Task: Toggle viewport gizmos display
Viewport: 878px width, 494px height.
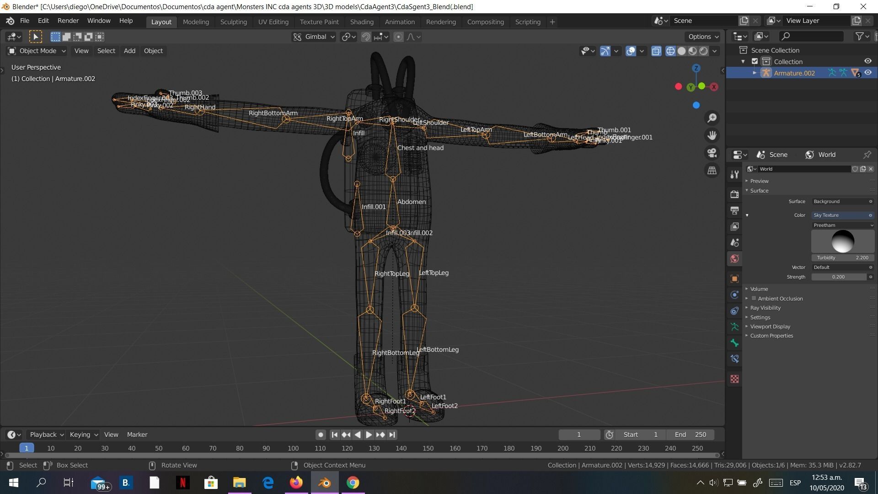Action: [x=605, y=51]
